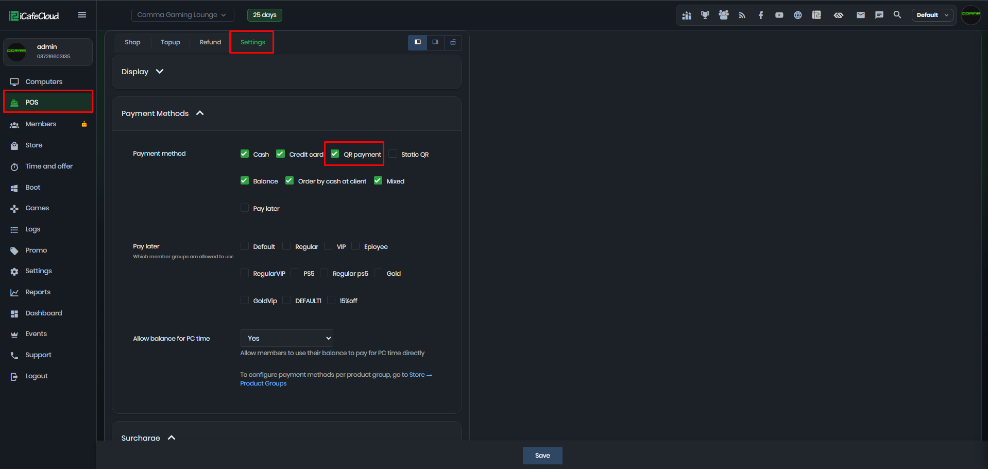
Task: Open Time and offer page
Action: (x=48, y=166)
